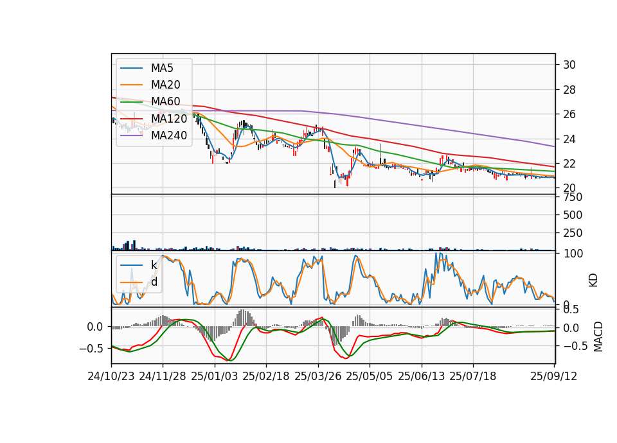Click the green MA60 legend line sample
The image size is (617, 443).
click(x=131, y=101)
